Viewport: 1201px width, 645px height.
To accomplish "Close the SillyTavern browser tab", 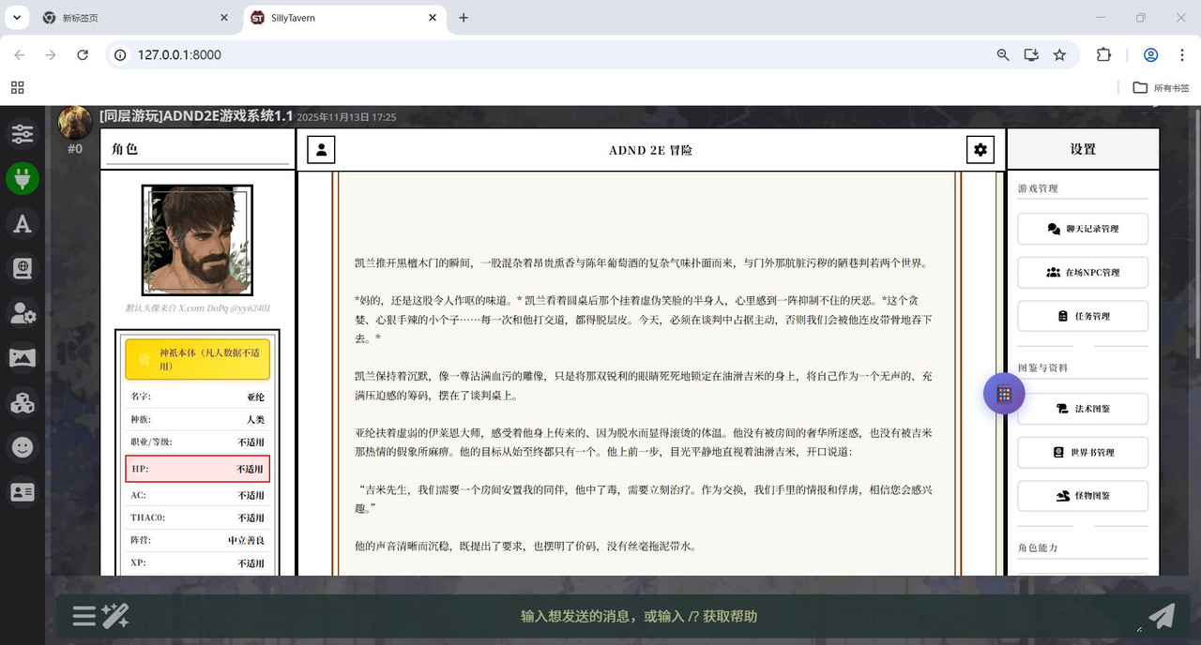I will click(432, 18).
